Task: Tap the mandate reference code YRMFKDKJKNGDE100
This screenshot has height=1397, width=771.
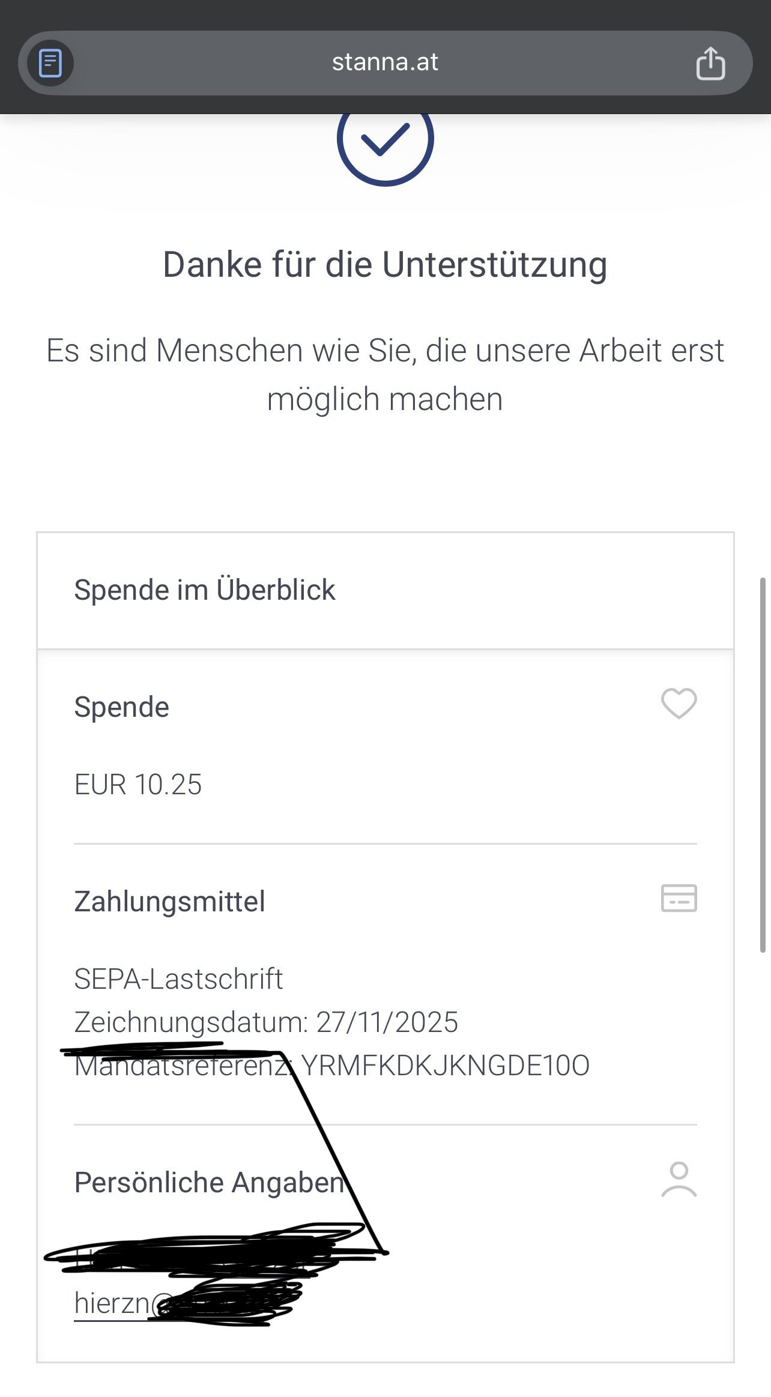Action: 445,1066
